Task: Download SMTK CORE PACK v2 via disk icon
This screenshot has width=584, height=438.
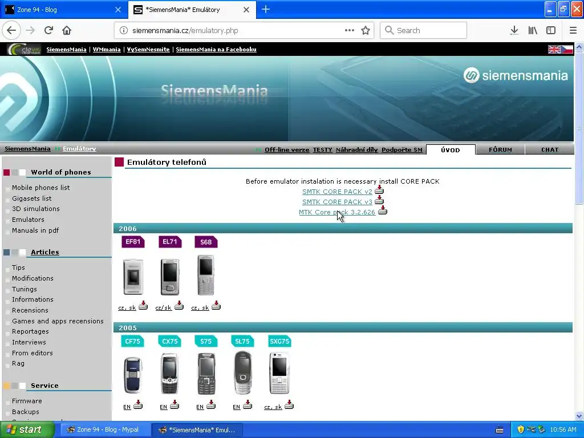Action: pos(379,190)
